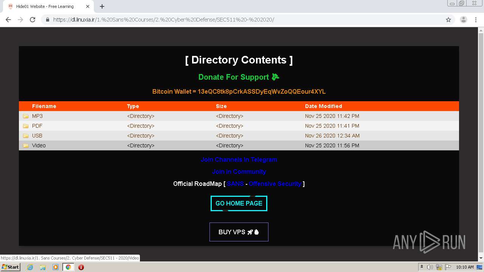Open Offensive Security roadmap link
This screenshot has height=272, width=484.
[x=275, y=184]
